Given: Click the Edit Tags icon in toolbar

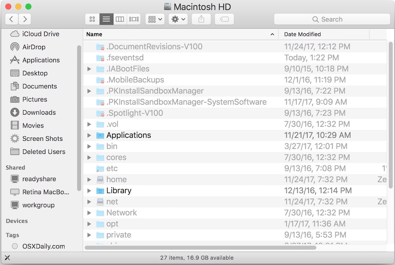Looking at the screenshot, I should click(x=224, y=19).
